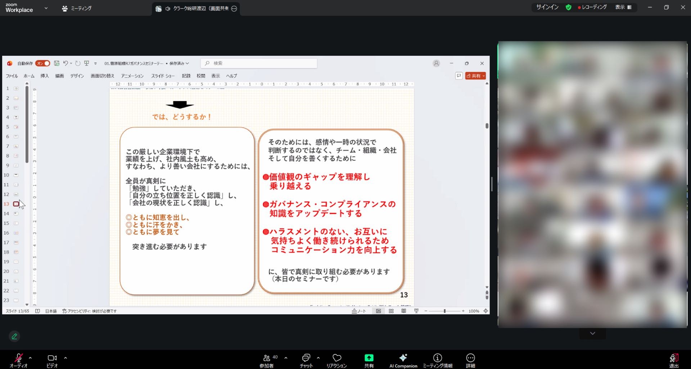Expand audio options arrow next to microphone

point(30,358)
